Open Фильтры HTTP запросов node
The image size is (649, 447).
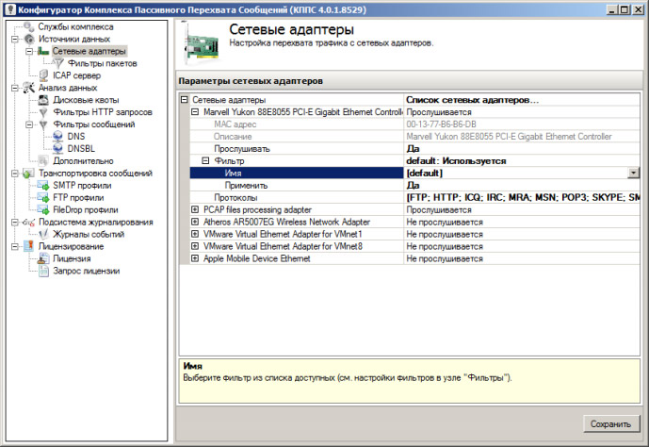coord(102,112)
